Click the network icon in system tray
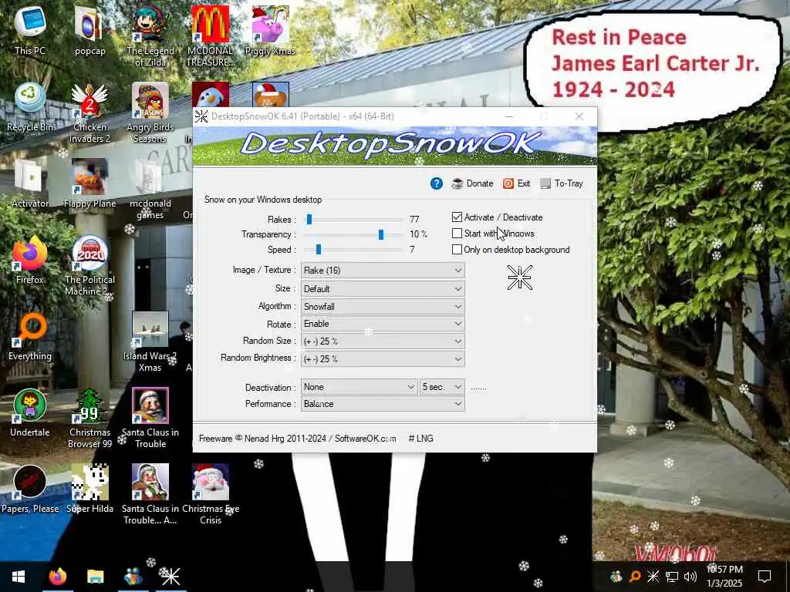The width and height of the screenshot is (790, 592). coord(672,577)
